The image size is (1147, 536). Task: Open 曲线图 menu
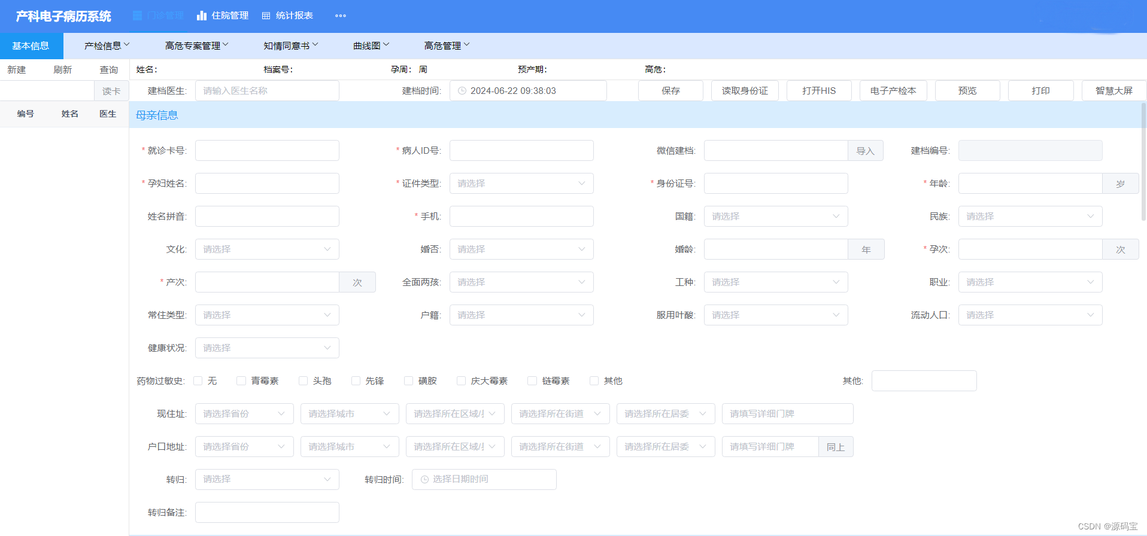371,46
